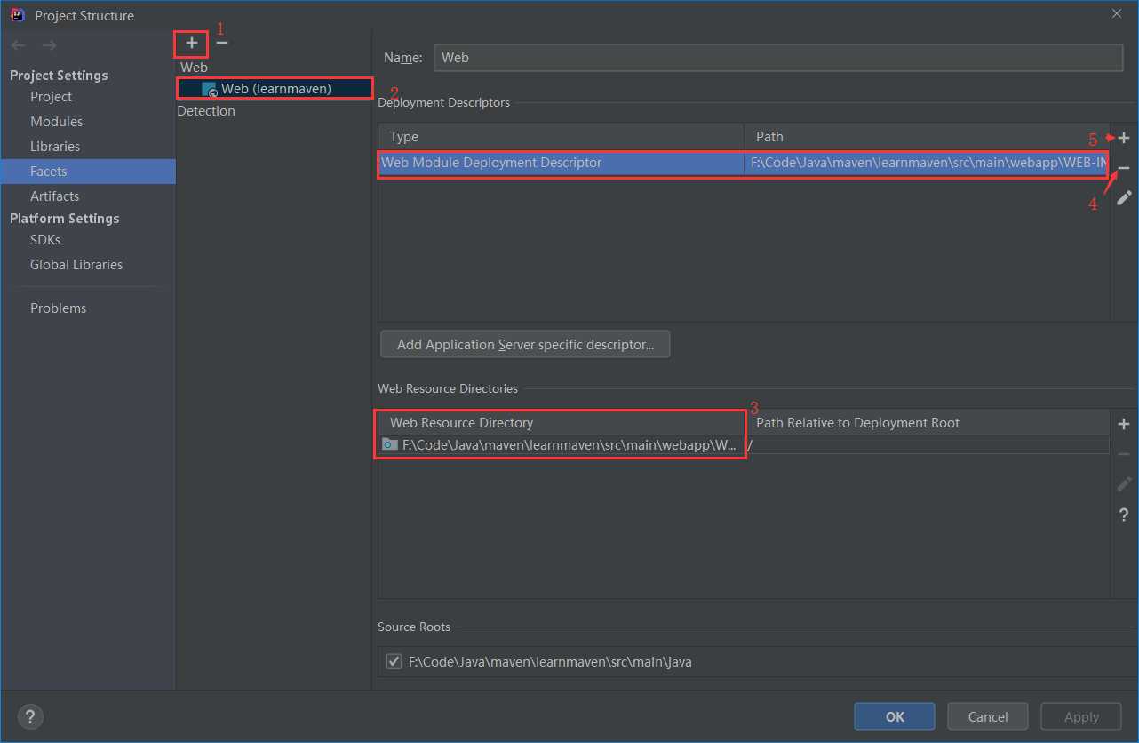Select the Web Module Deployment Descriptor row
This screenshot has height=743, width=1139.
coord(745,164)
